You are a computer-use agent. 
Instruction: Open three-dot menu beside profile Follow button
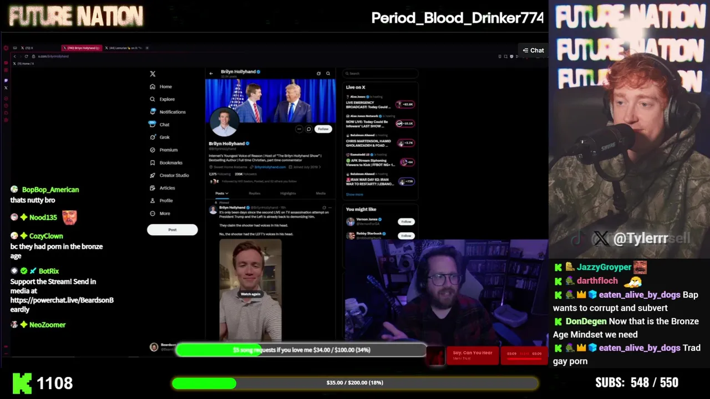tap(299, 129)
